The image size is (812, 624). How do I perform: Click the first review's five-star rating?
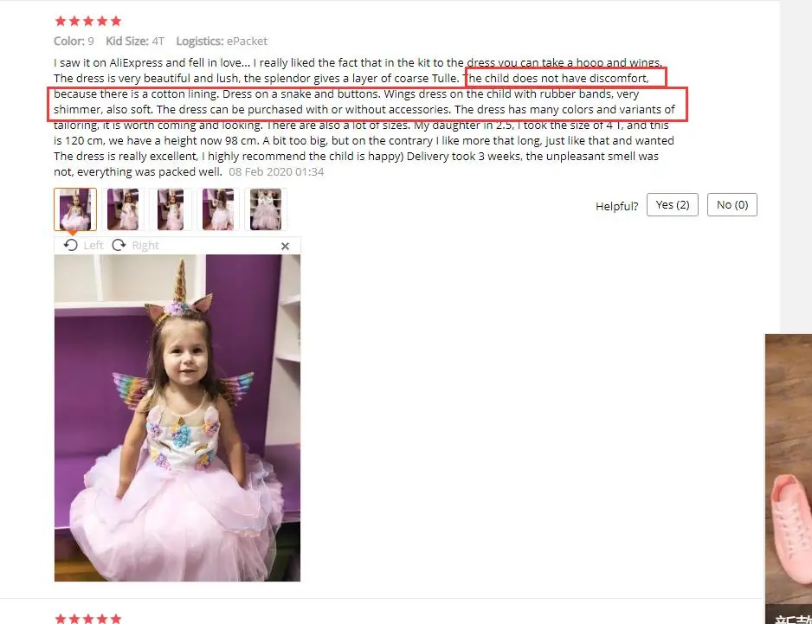(88, 22)
